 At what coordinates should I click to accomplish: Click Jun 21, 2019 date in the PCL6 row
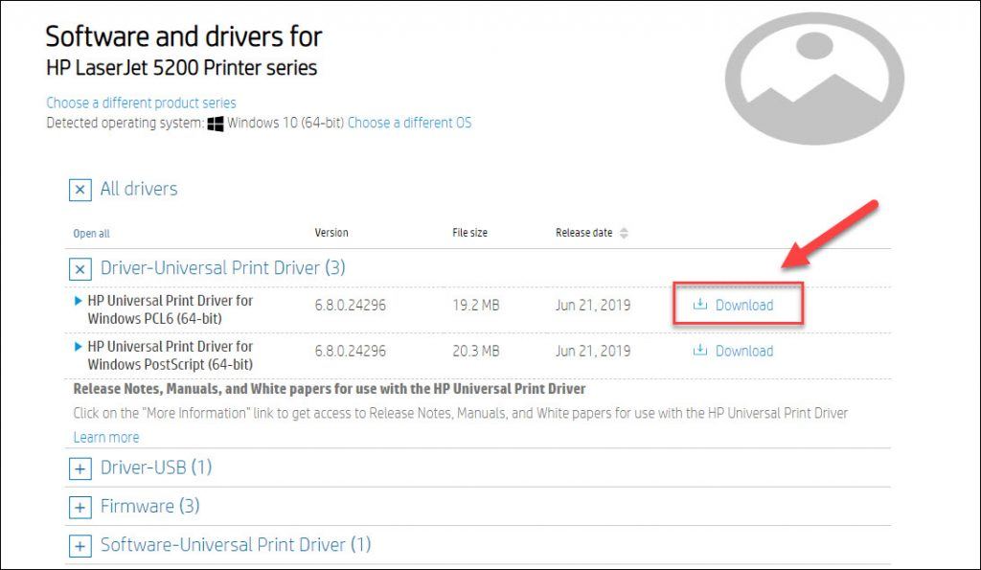pos(593,305)
